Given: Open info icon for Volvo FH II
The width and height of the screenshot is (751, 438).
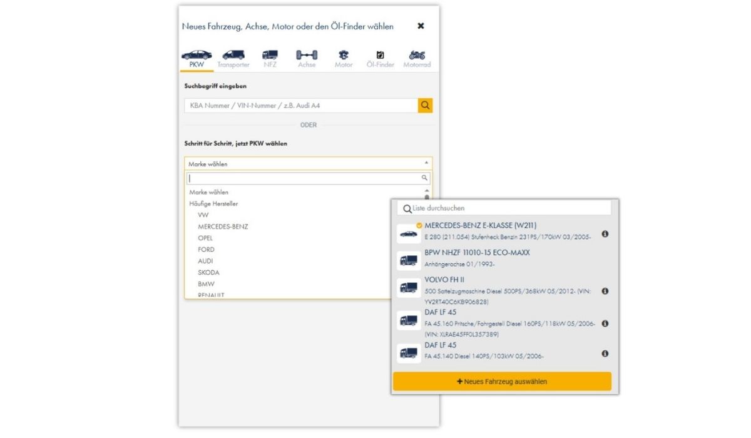Looking at the screenshot, I should point(605,291).
